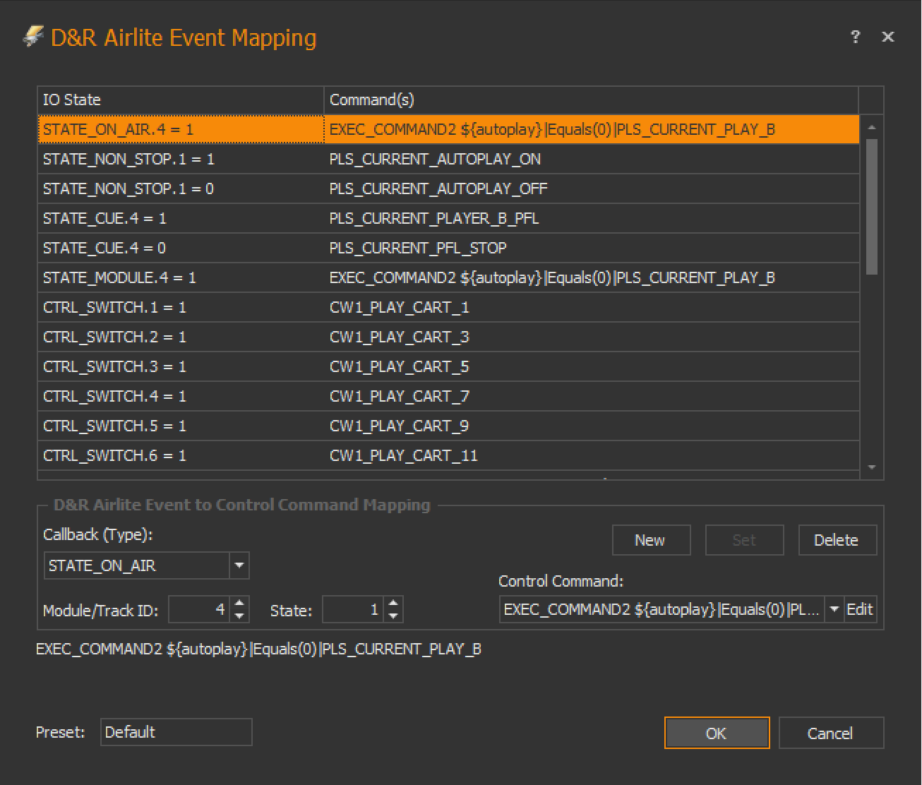
Task: Open the Callback (Type) dropdown
Action: [x=239, y=565]
